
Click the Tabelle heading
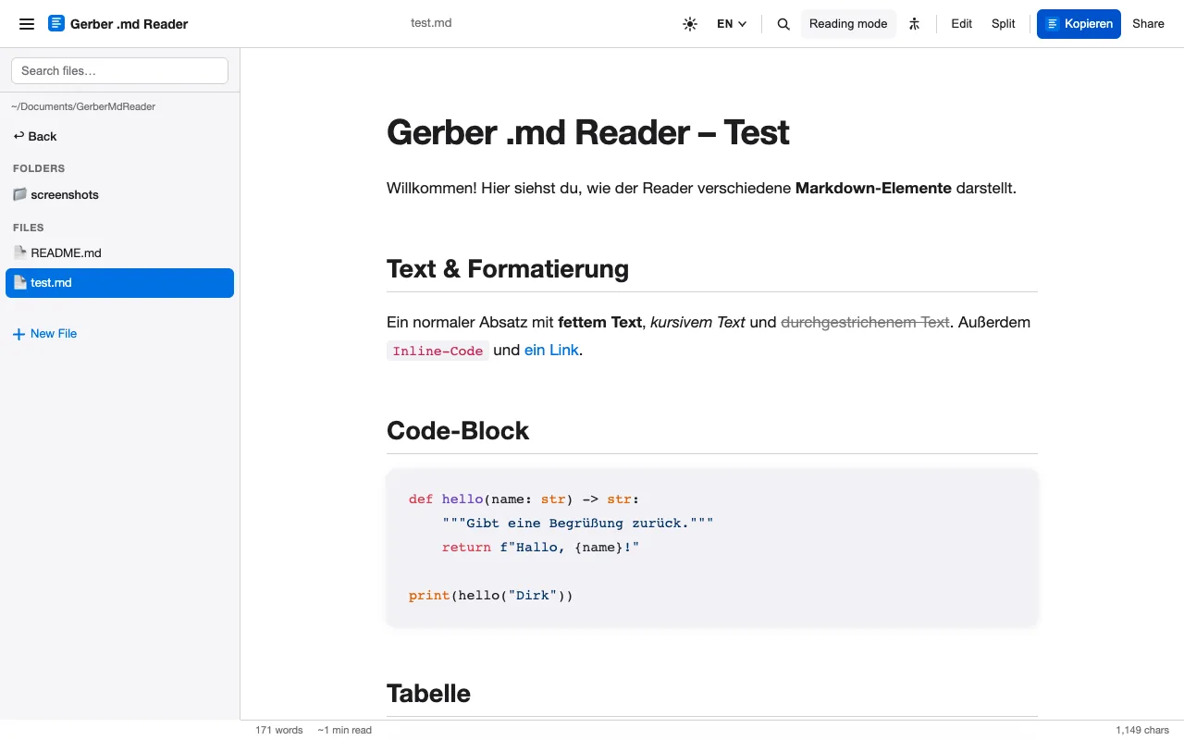428,693
